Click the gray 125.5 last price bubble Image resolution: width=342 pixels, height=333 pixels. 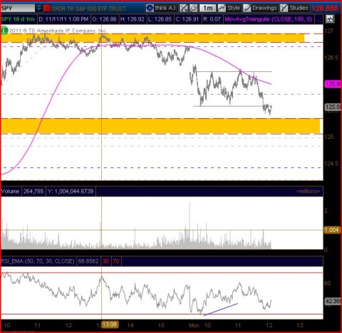click(x=333, y=107)
